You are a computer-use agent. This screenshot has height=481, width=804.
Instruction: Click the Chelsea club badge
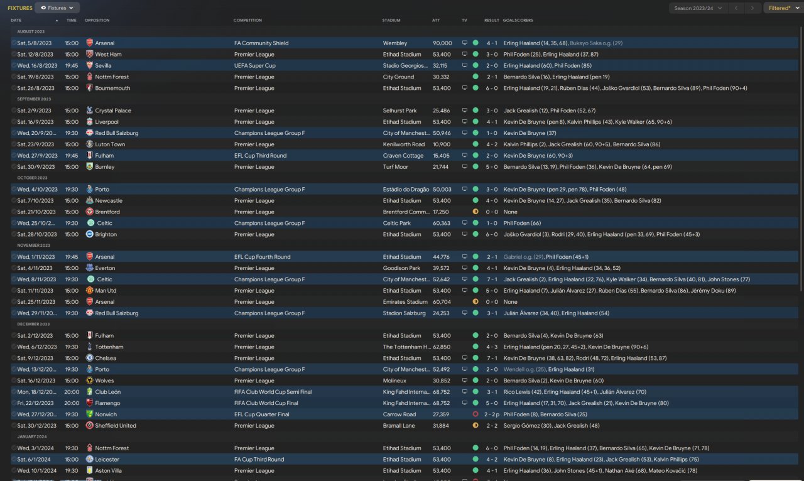point(90,359)
